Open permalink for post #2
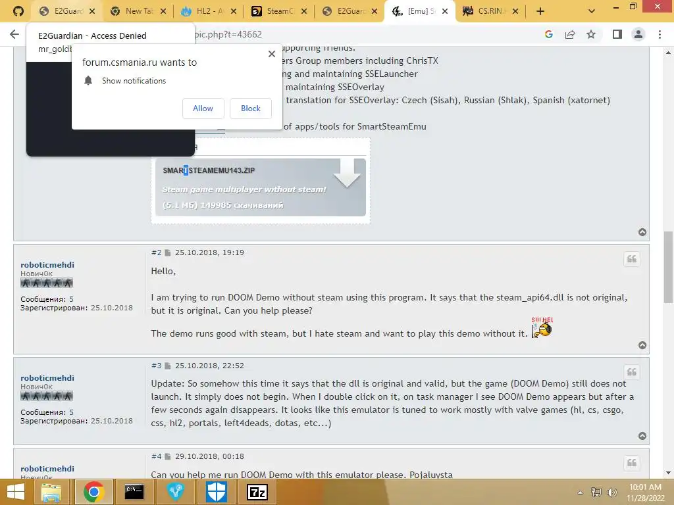 (156, 252)
